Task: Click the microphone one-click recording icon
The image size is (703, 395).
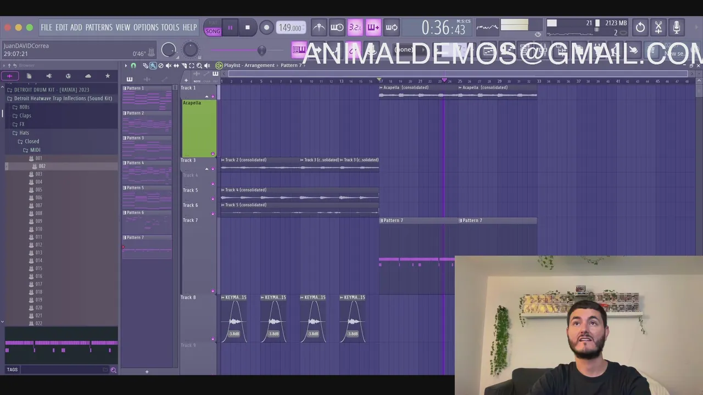Action: (677, 27)
